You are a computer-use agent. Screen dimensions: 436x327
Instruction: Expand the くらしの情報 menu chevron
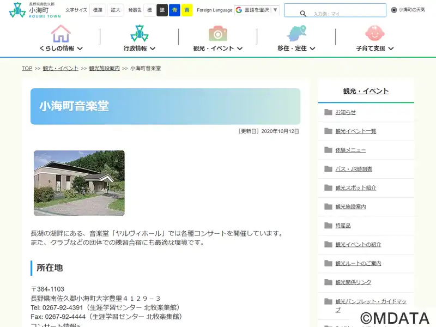pos(80,49)
